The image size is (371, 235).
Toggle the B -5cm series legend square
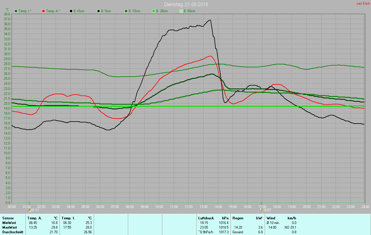point(99,11)
